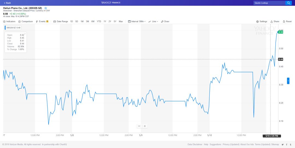Open the Line chart type dropdown
The height and width of the screenshot is (148, 295).
(x=153, y=21)
